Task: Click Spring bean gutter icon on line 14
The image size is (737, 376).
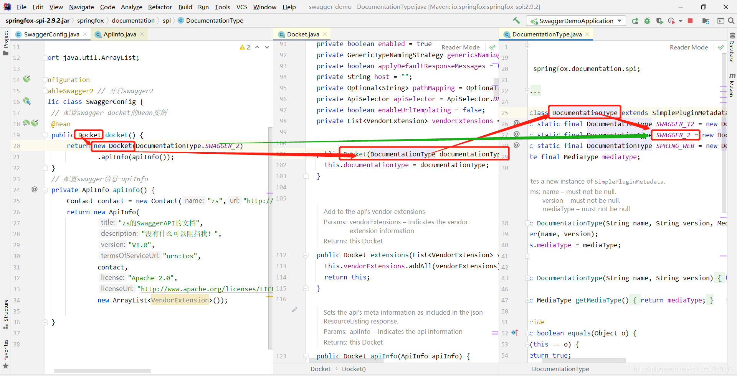Action: click(26, 79)
